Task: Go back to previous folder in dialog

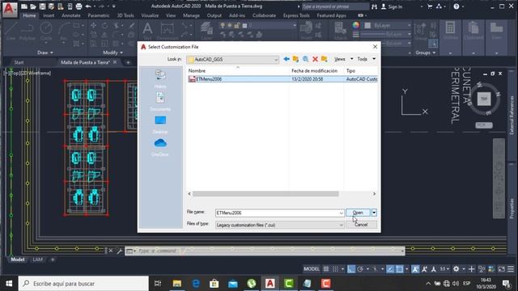Action: click(287, 59)
